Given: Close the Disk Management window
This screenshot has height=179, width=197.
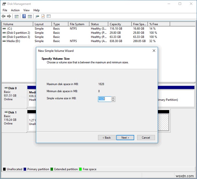Looking at the screenshot, I should pos(191,4).
